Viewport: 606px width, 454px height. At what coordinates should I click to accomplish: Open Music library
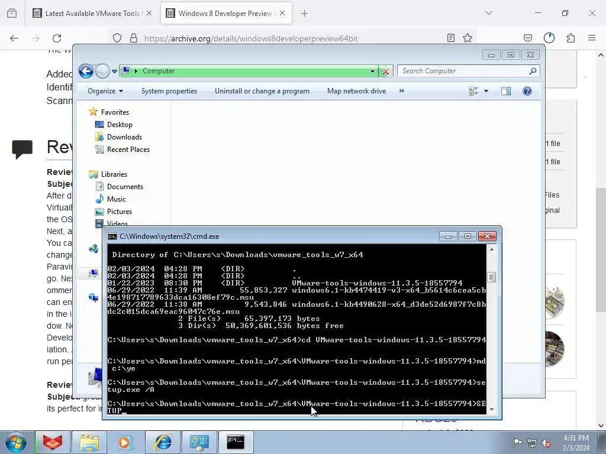point(117,199)
